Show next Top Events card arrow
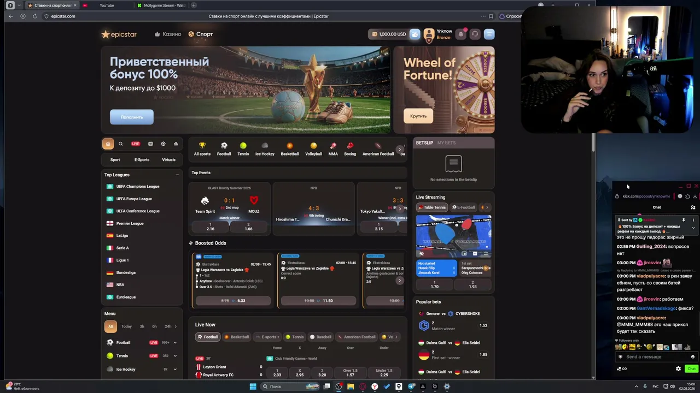 pyautogui.click(x=400, y=209)
